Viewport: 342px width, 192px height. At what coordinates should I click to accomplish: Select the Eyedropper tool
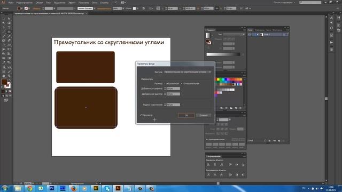(x=4, y=63)
